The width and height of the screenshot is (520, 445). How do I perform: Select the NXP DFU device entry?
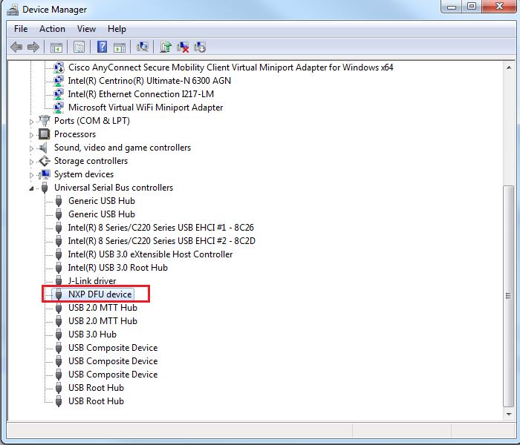click(100, 294)
